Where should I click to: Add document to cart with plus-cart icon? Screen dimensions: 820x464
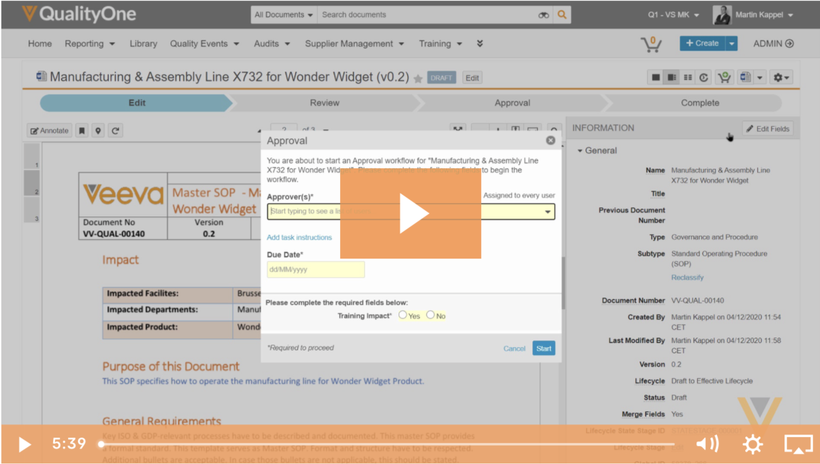[x=724, y=78]
